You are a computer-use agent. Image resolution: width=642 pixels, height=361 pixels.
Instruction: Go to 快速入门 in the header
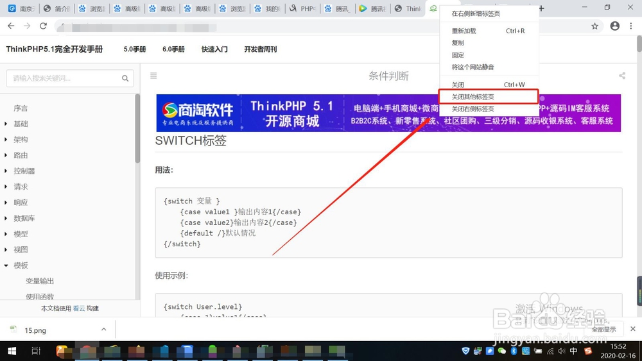214,49
